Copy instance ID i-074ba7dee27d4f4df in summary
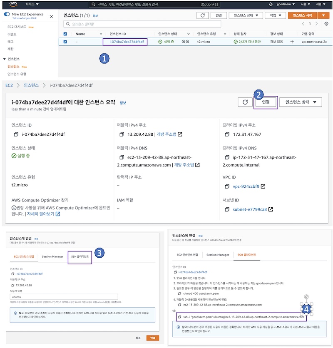Image resolution: width=333 pixels, height=348 pixels. pyautogui.click(x=16, y=134)
